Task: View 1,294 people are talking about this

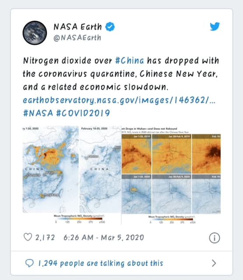Action: point(101,263)
